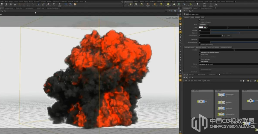Open the Contributions dropdown arrow
Viewport: 258px width, 134px height.
coord(222,36)
